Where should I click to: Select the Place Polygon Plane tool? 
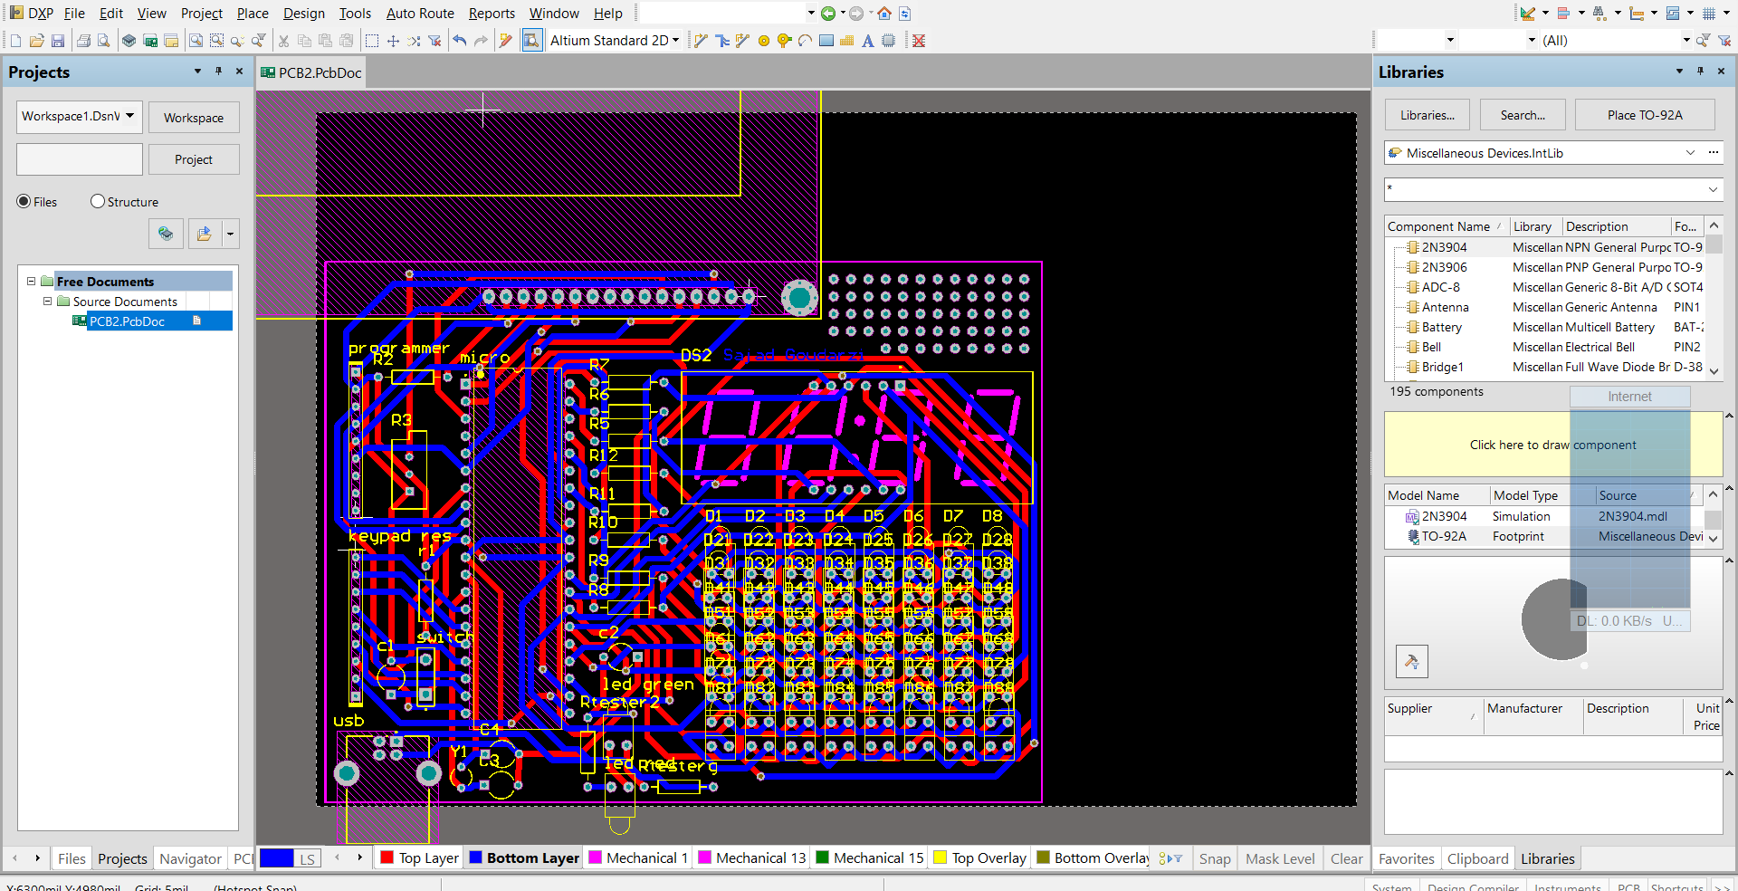(x=847, y=41)
